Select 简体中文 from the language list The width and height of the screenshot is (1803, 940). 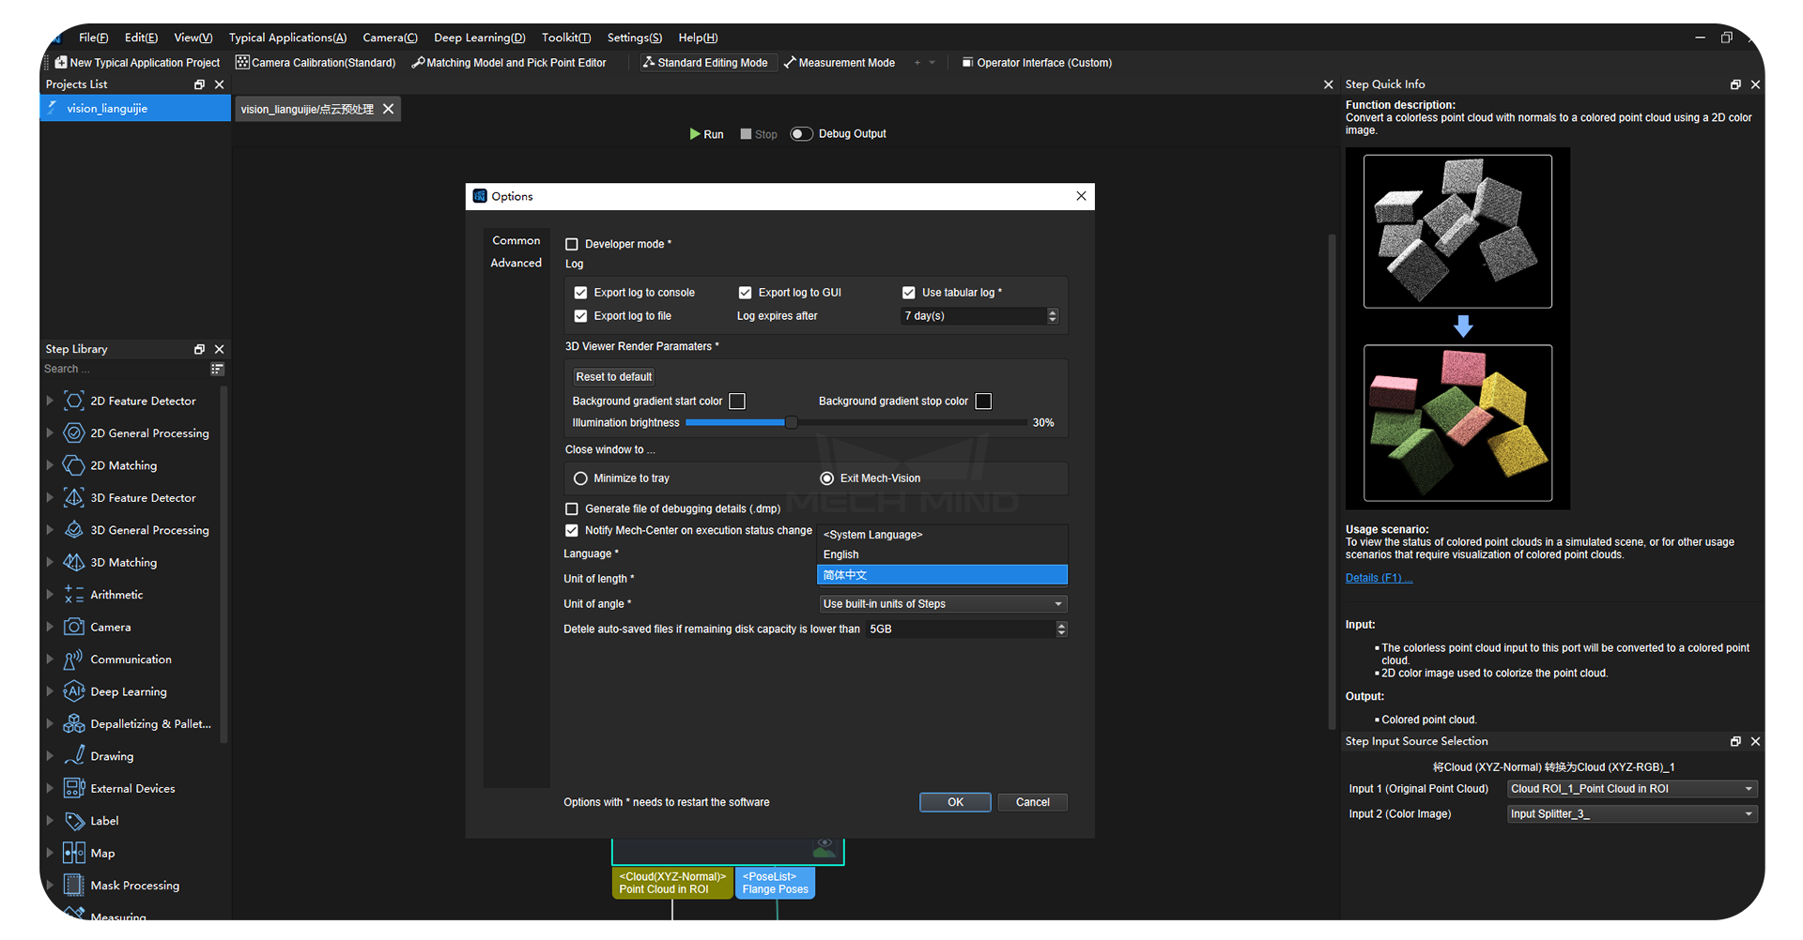click(942, 574)
